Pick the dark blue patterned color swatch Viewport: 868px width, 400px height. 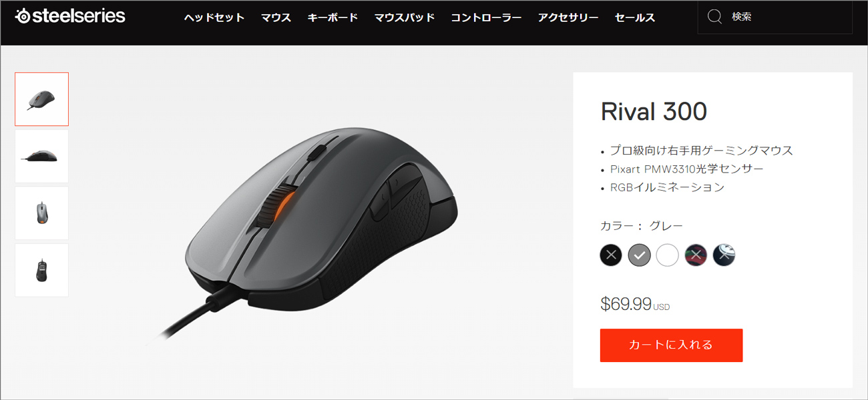click(x=724, y=255)
